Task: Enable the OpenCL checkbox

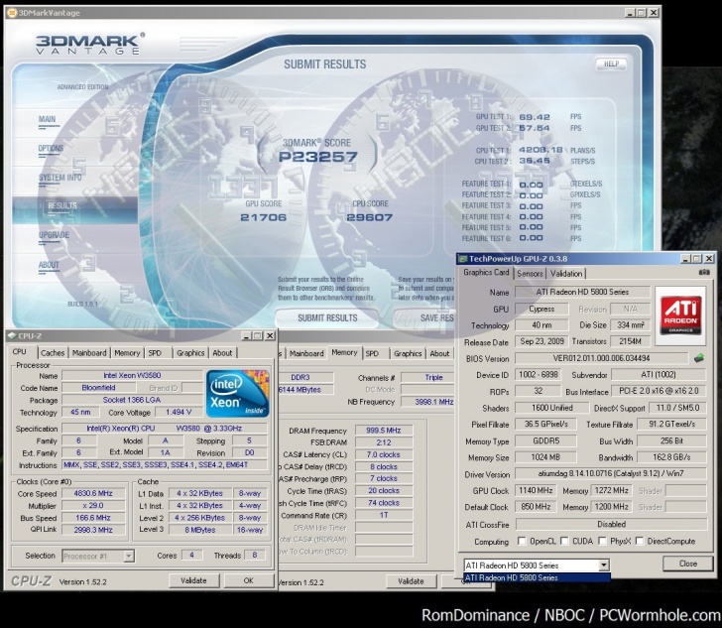Action: [522, 542]
